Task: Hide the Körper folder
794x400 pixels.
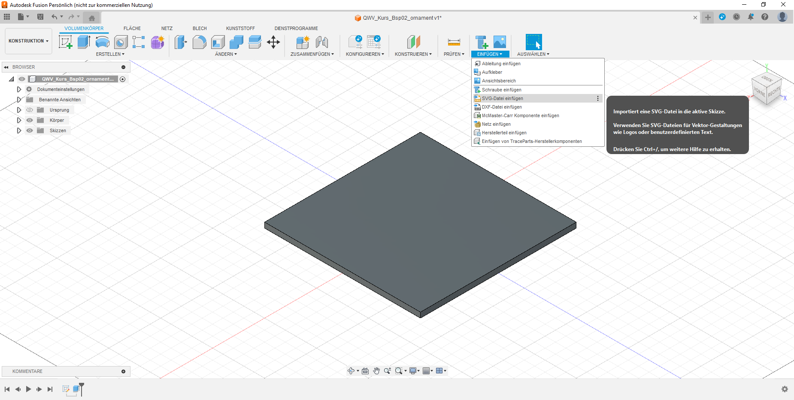Action: 30,120
